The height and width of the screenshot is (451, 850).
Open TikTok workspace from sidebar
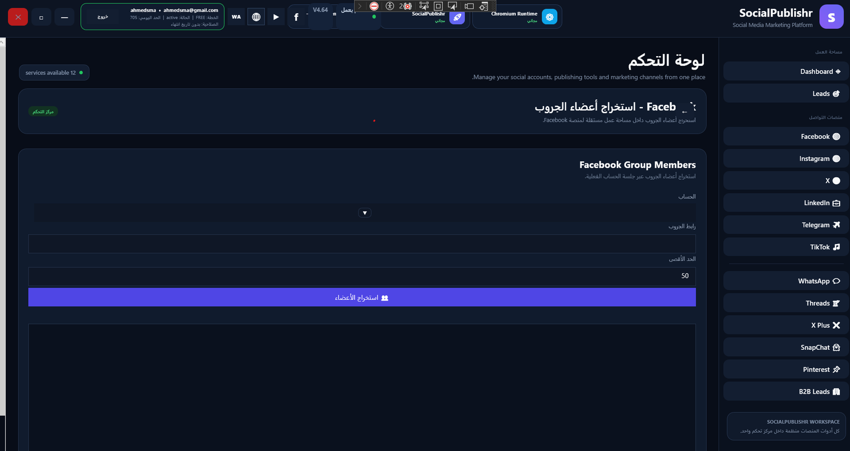786,247
